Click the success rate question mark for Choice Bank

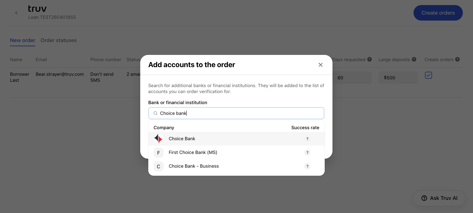pyautogui.click(x=307, y=139)
